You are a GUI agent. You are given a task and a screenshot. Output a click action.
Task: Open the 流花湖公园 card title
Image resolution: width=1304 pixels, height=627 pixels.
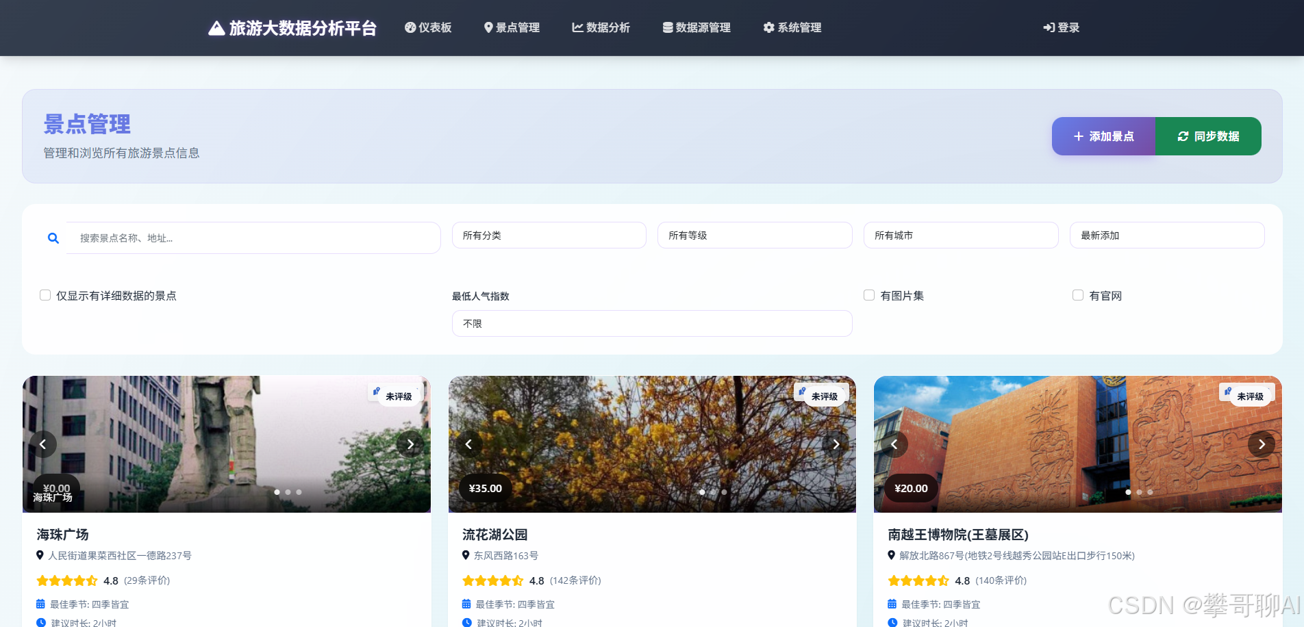click(494, 535)
